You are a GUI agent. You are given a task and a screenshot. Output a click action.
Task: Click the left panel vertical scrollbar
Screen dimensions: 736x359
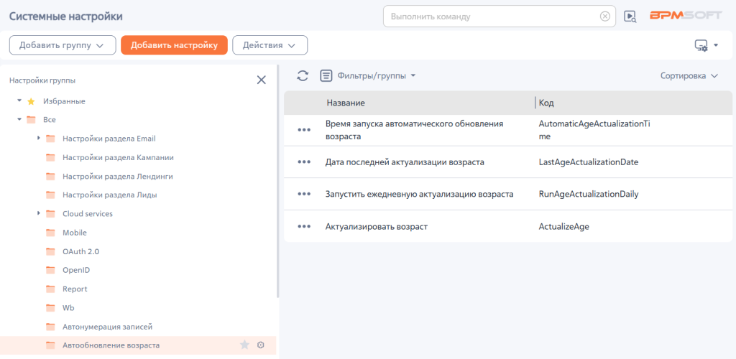(278, 182)
